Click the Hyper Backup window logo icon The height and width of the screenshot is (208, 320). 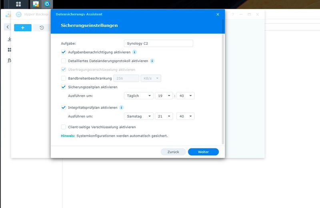(18, 14)
